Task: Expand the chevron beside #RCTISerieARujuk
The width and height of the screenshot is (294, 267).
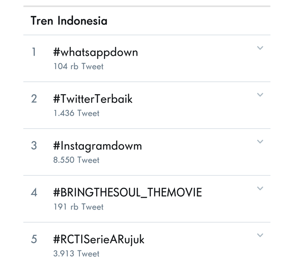Action: (x=260, y=235)
